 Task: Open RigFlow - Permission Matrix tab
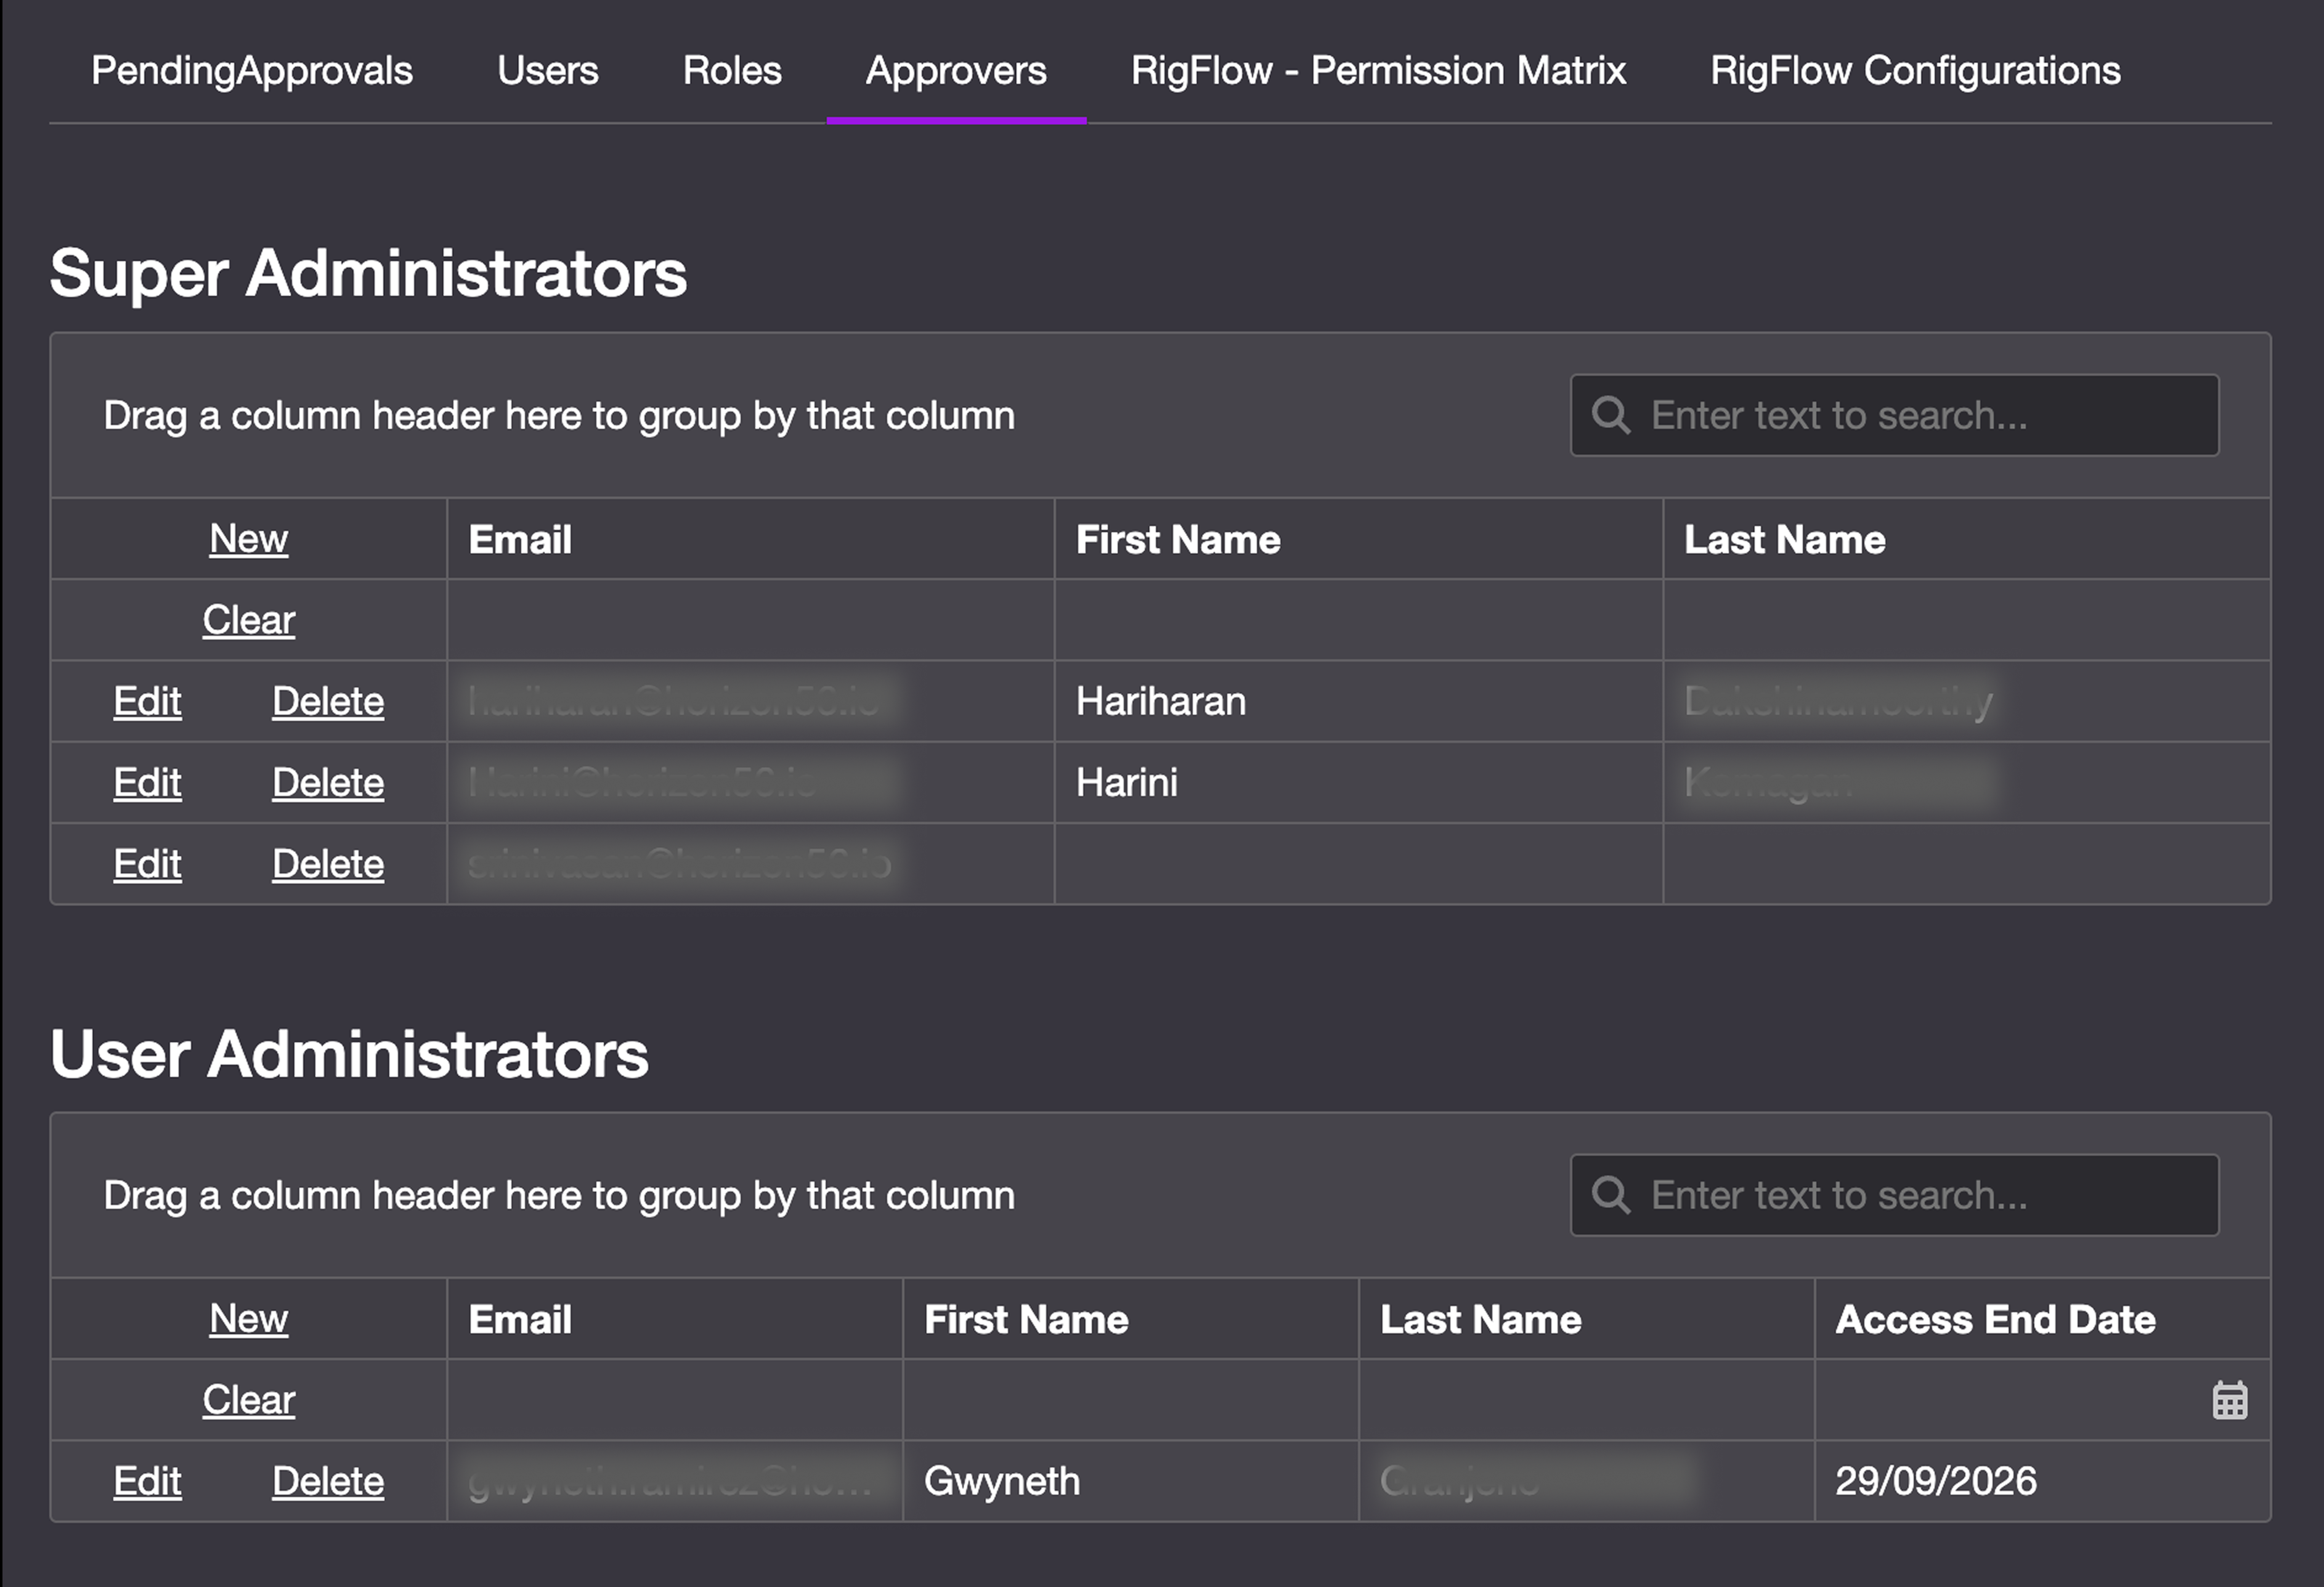(x=1377, y=70)
